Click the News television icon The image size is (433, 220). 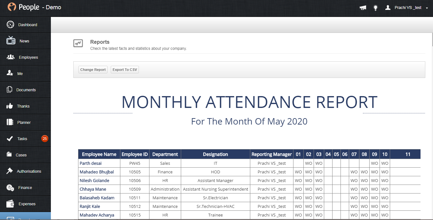11,41
